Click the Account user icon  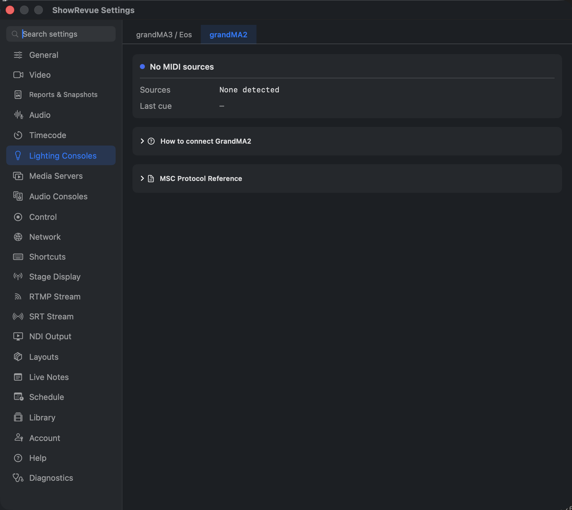[18, 438]
